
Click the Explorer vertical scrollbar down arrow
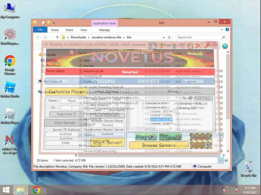[x=228, y=151]
